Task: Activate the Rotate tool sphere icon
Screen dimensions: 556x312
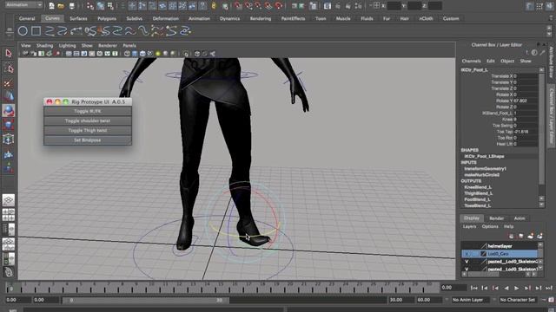Action: coord(9,111)
